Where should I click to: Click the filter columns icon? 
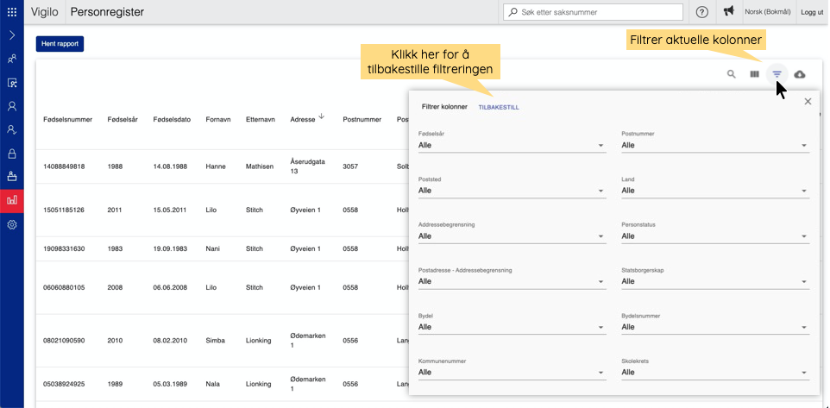click(777, 74)
